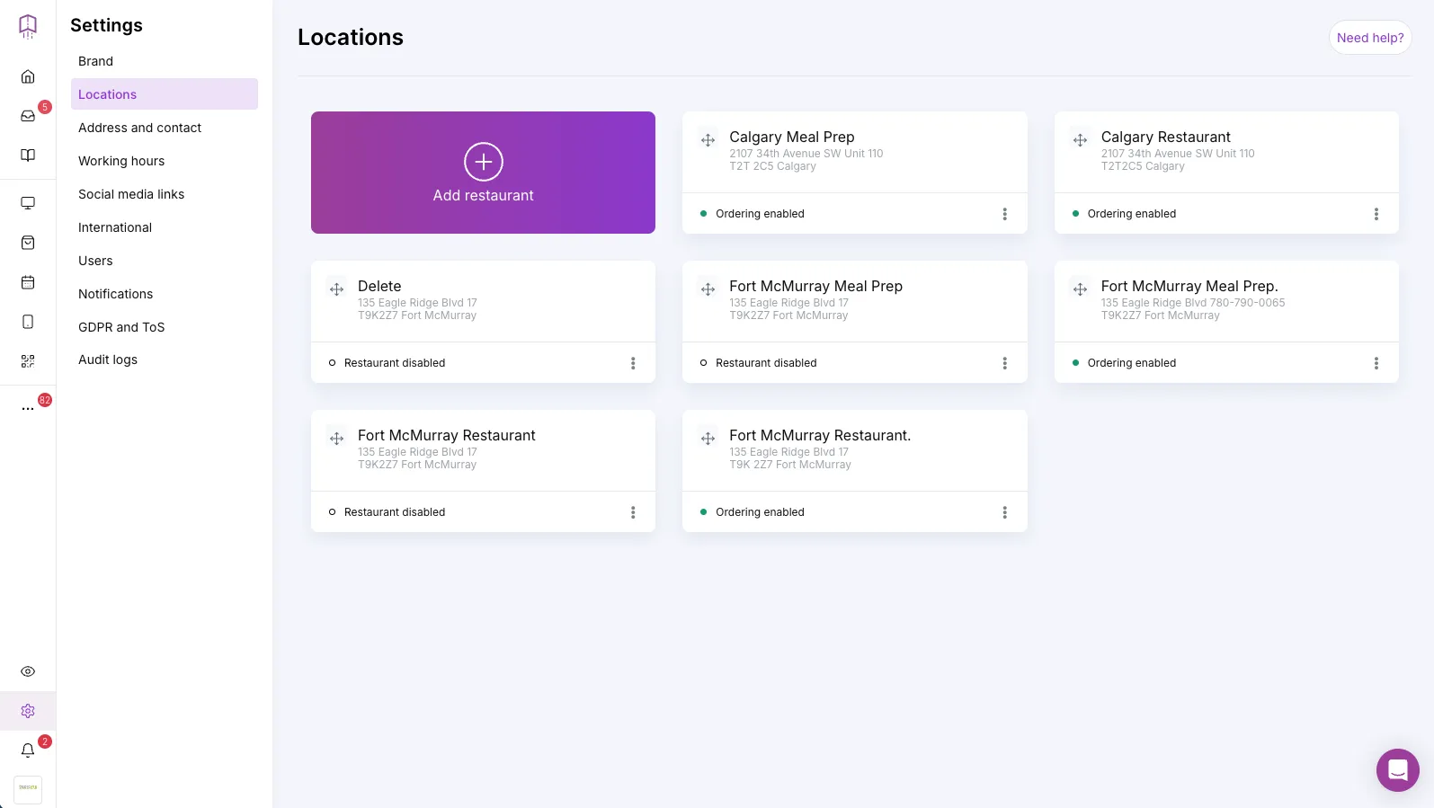Open options menu for the Delete location
Image resolution: width=1434 pixels, height=808 pixels.
(633, 363)
